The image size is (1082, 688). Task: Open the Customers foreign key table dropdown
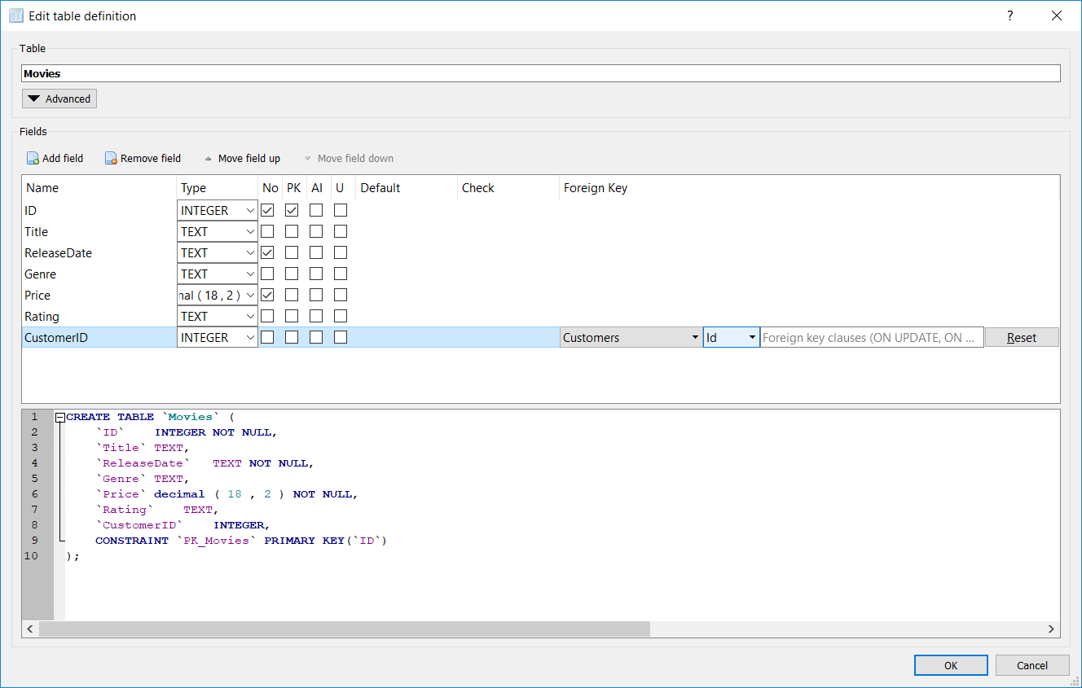[x=631, y=338]
